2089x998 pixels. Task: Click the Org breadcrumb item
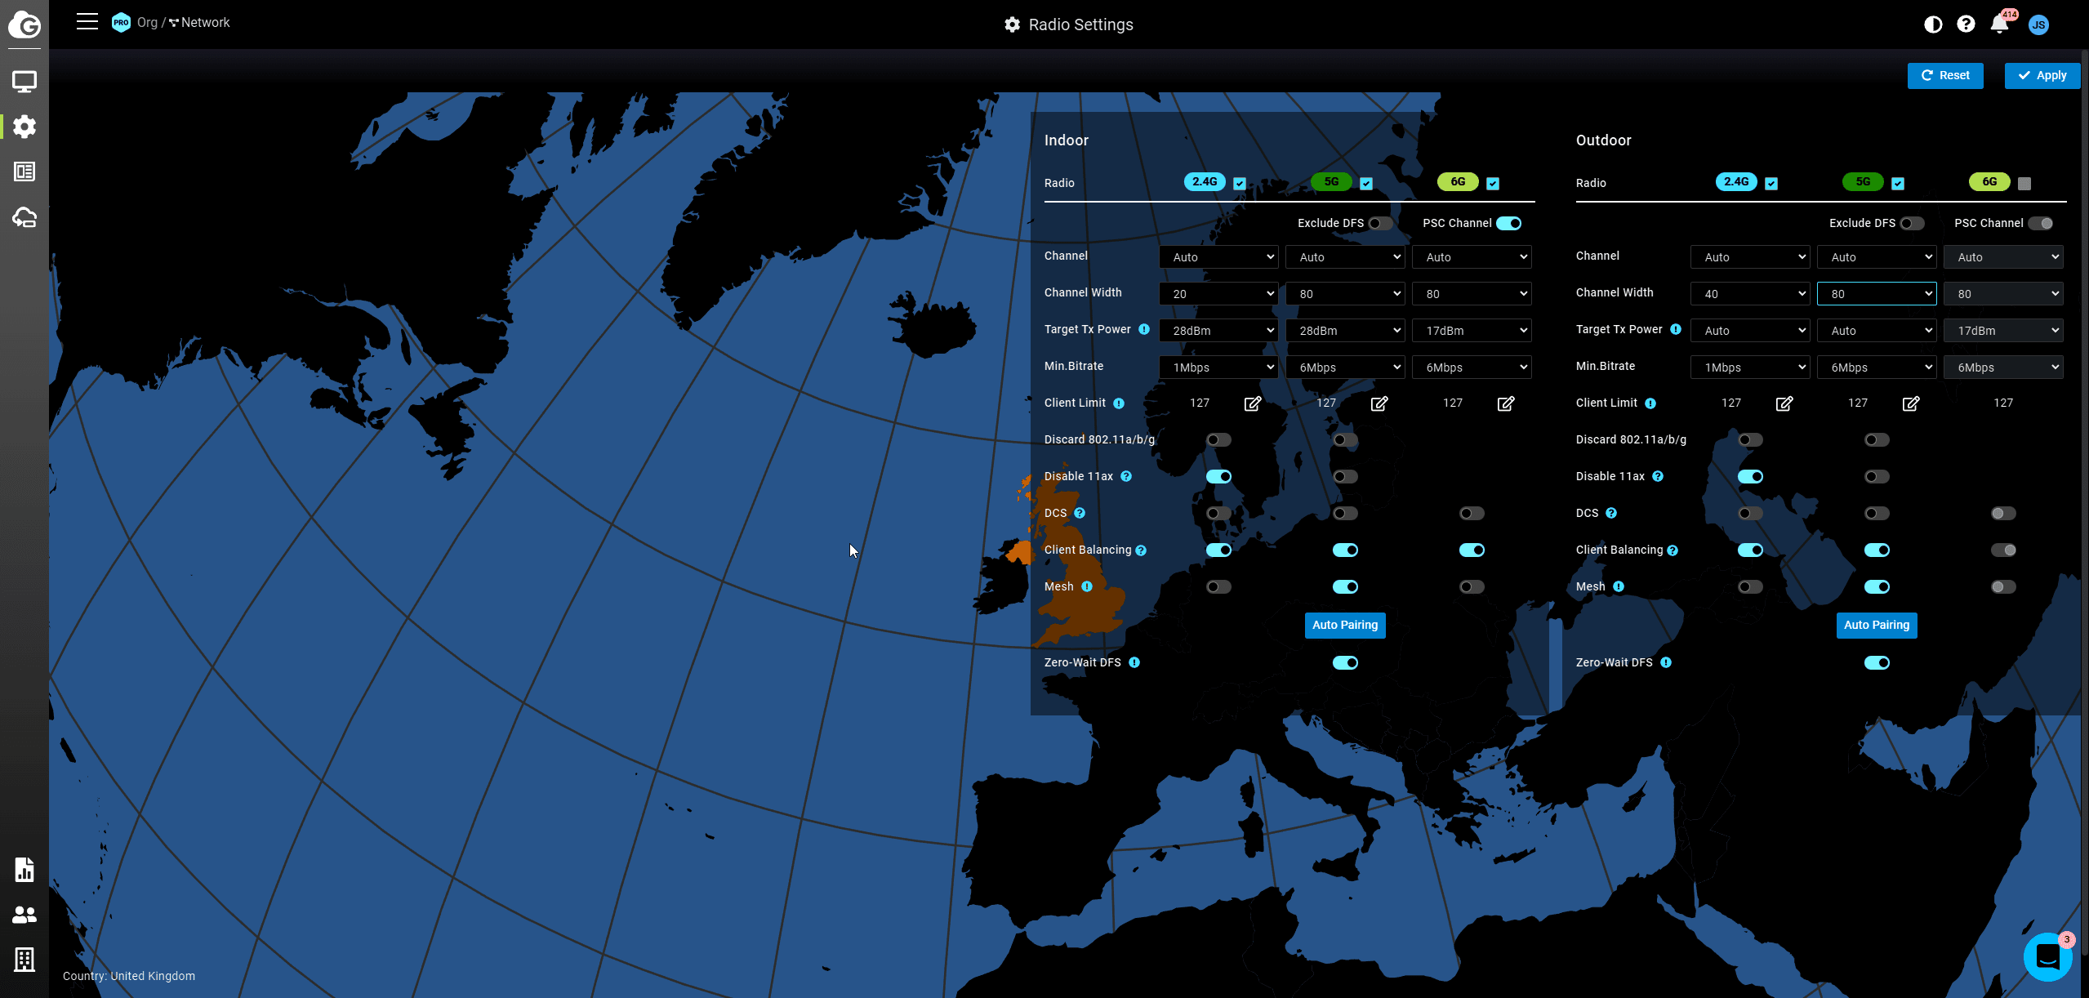[147, 23]
